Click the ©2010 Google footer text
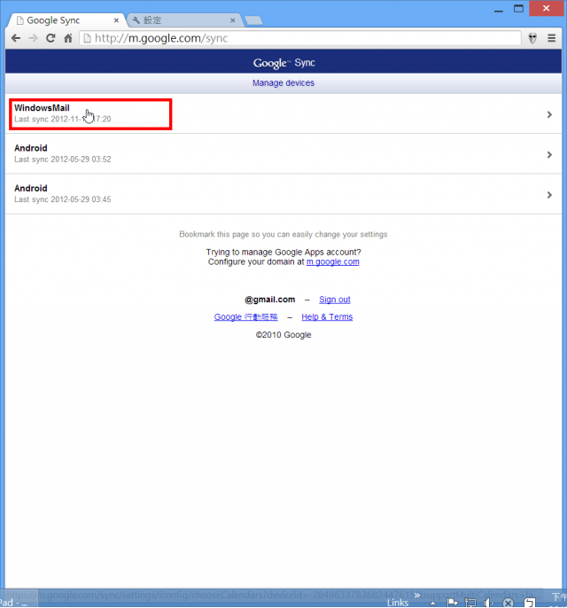This screenshot has height=608, width=567. tap(283, 335)
